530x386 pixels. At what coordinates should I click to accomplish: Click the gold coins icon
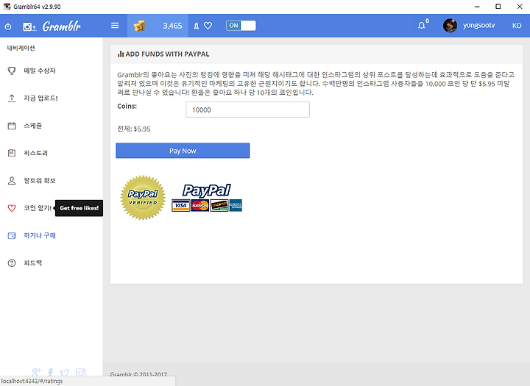pyautogui.click(x=139, y=26)
